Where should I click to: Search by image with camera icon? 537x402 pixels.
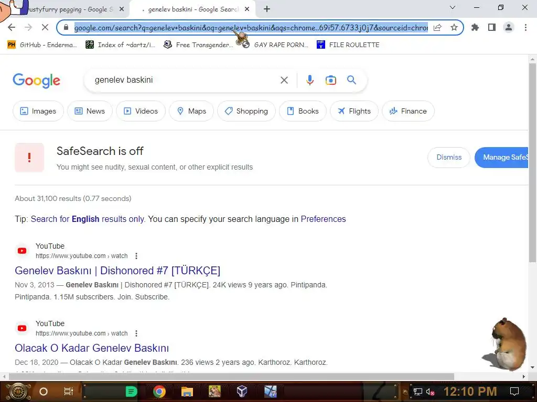click(x=330, y=80)
